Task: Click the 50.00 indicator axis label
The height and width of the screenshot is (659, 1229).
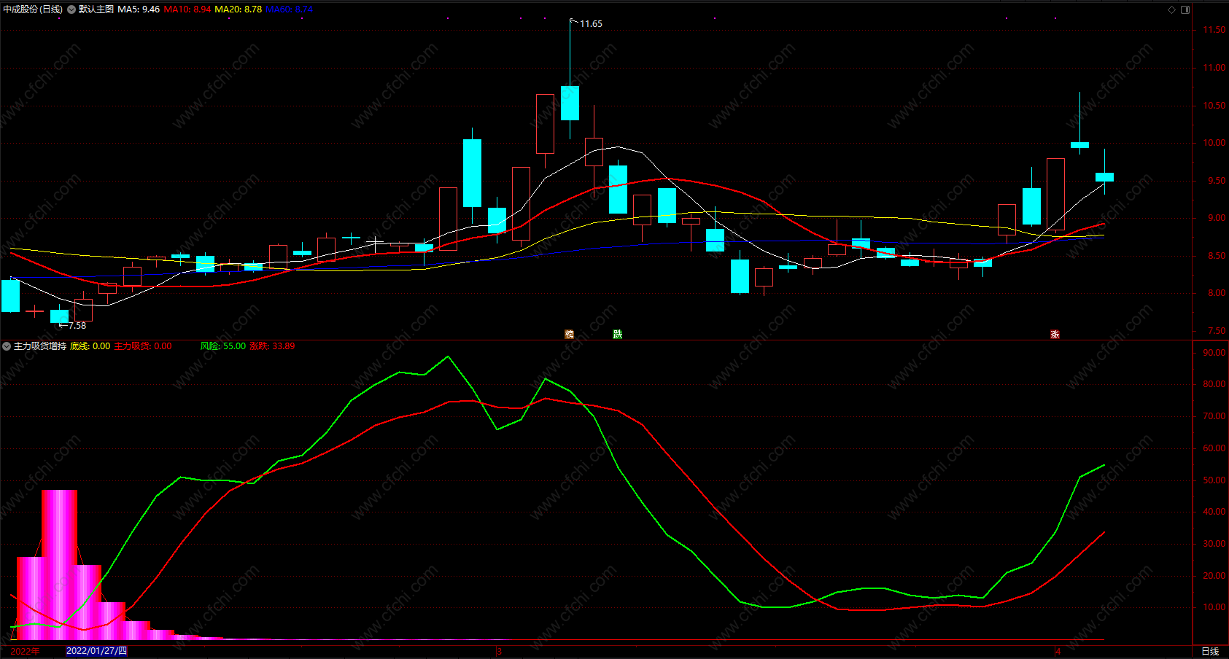Action: coord(1214,480)
